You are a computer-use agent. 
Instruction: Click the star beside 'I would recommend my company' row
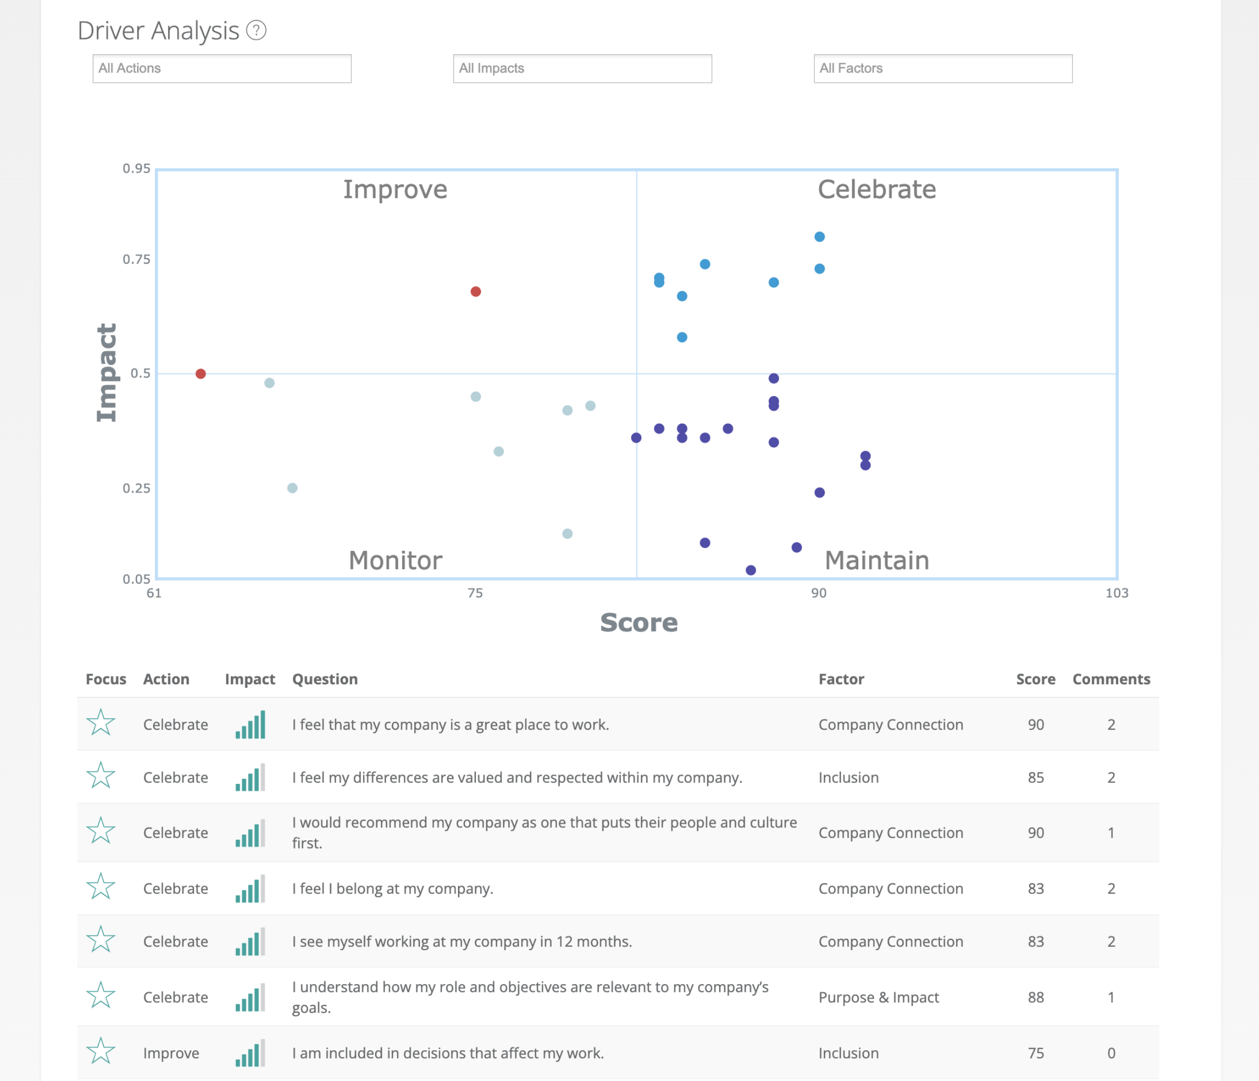click(101, 832)
